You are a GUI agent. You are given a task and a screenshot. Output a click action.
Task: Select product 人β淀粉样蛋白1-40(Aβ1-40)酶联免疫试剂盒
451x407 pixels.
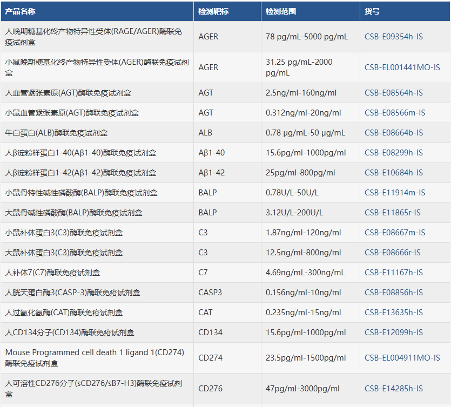coord(80,153)
